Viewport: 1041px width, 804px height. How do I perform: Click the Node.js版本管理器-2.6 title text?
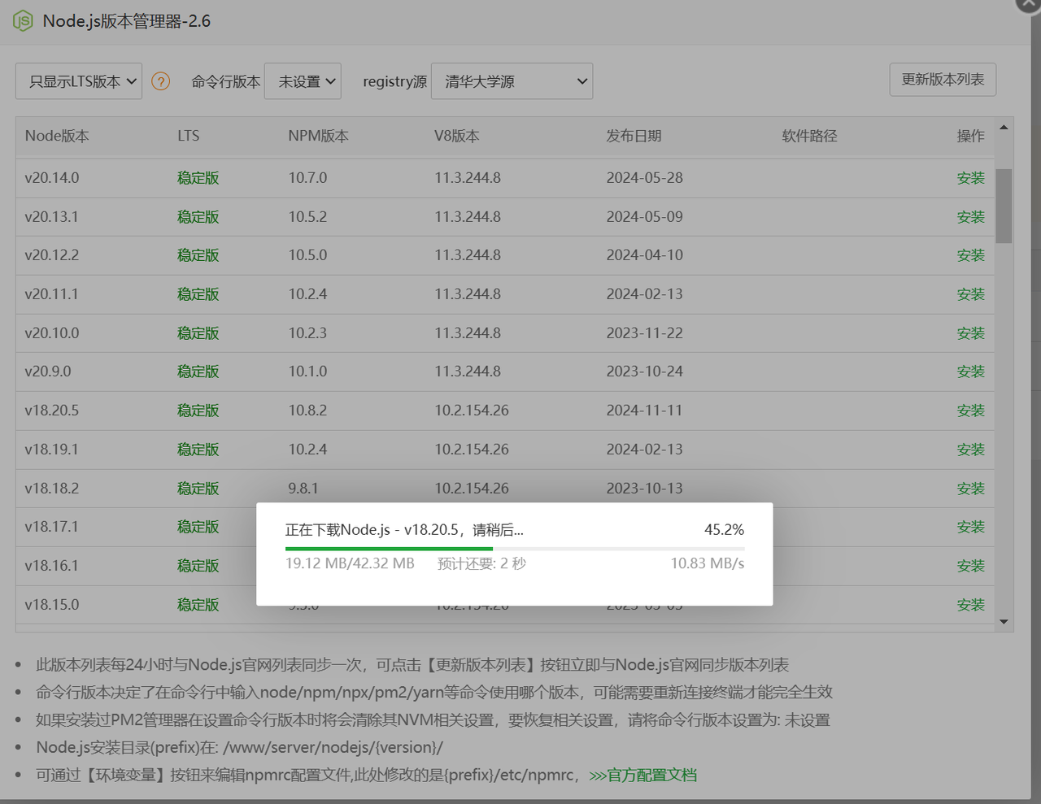pos(126,21)
